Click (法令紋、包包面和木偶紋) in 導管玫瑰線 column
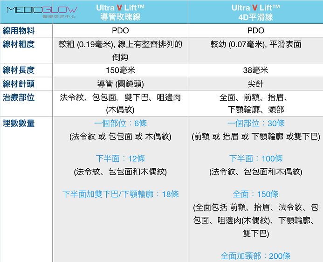This screenshot has width=323, height=262. [x=120, y=172]
